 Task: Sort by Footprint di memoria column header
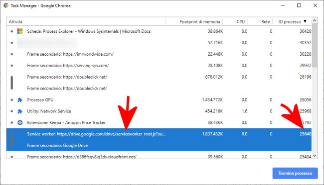coord(199,22)
